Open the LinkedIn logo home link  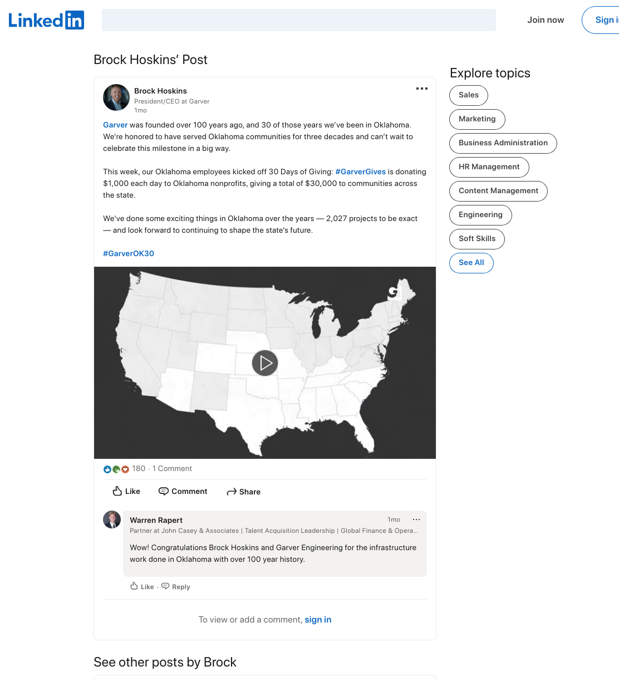[x=46, y=20]
